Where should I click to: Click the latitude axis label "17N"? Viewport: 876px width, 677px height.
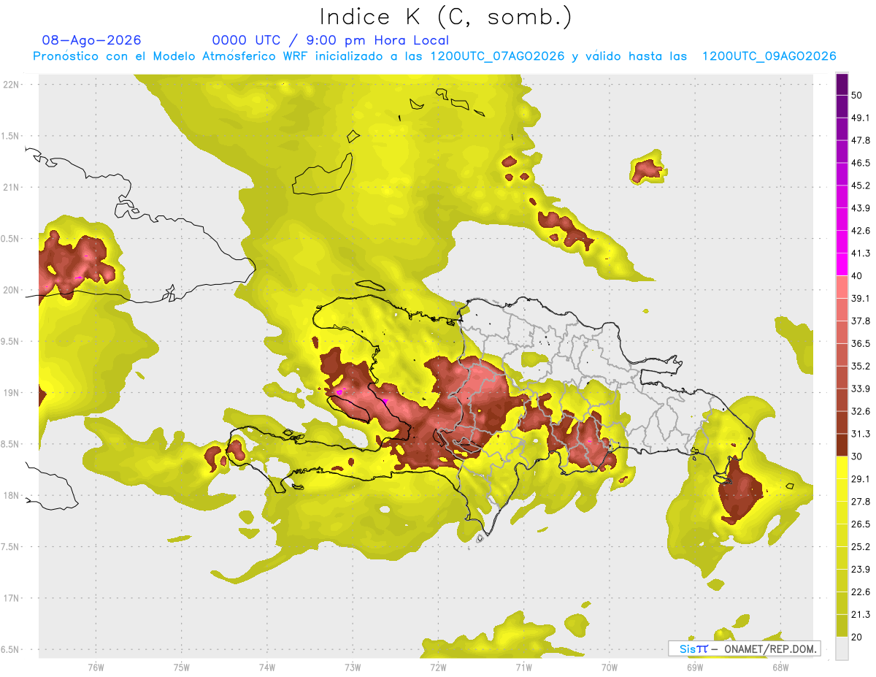12,598
